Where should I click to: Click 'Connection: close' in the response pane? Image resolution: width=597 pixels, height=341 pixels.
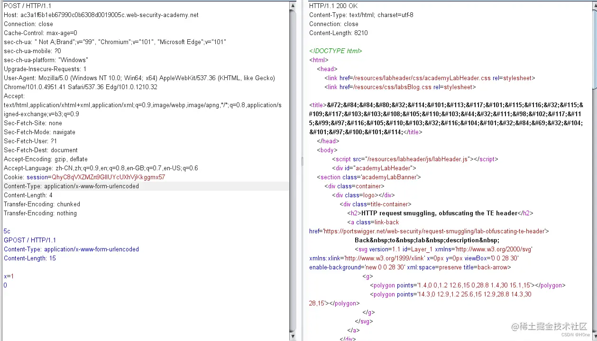(x=334, y=24)
